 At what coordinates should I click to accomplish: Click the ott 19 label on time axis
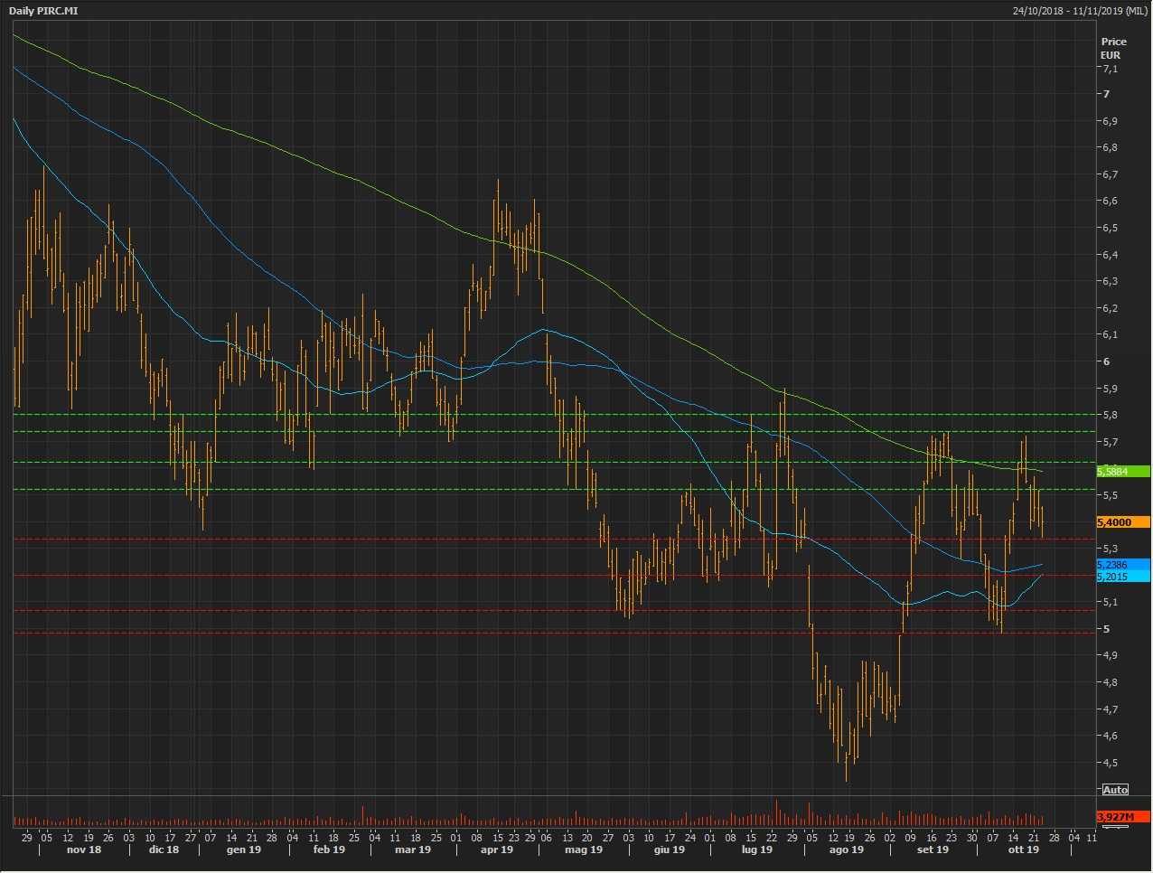(1023, 850)
